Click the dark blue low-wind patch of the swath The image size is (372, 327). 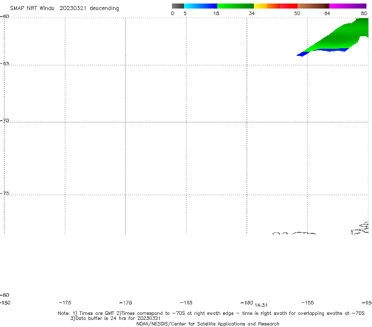pyautogui.click(x=303, y=54)
